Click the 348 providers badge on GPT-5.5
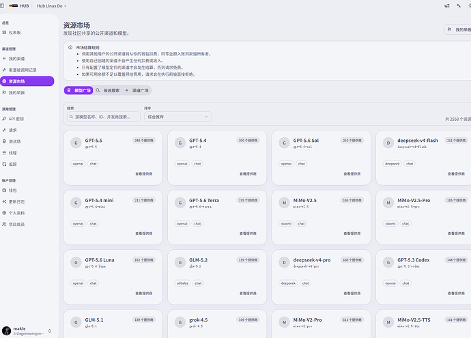The width and height of the screenshot is (471, 338). tap(144, 140)
